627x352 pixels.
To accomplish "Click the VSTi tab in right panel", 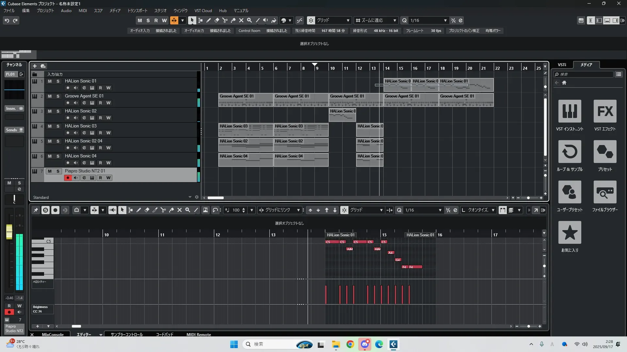I will (x=562, y=65).
